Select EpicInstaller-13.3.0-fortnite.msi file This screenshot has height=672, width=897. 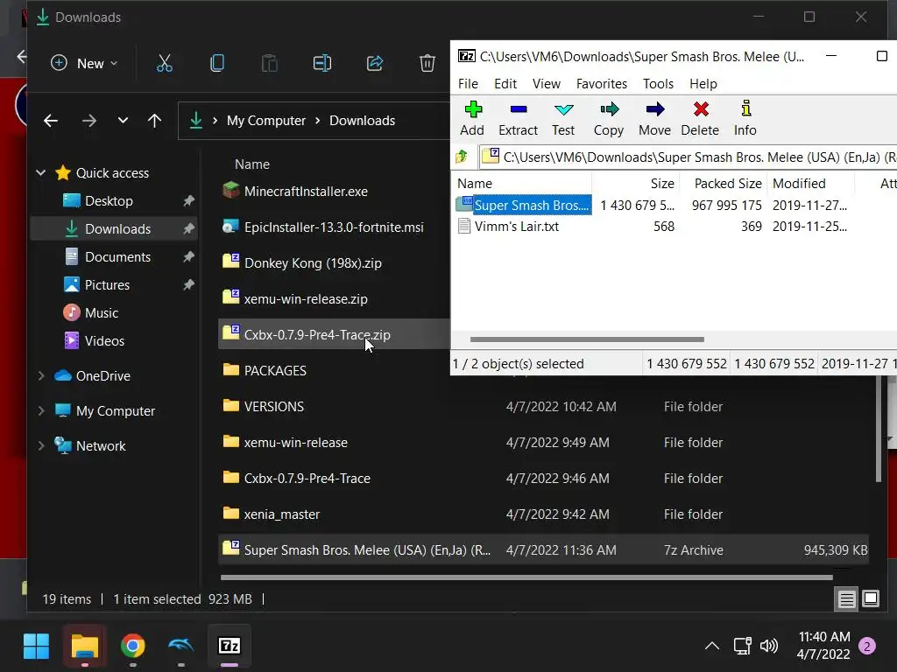tap(334, 227)
